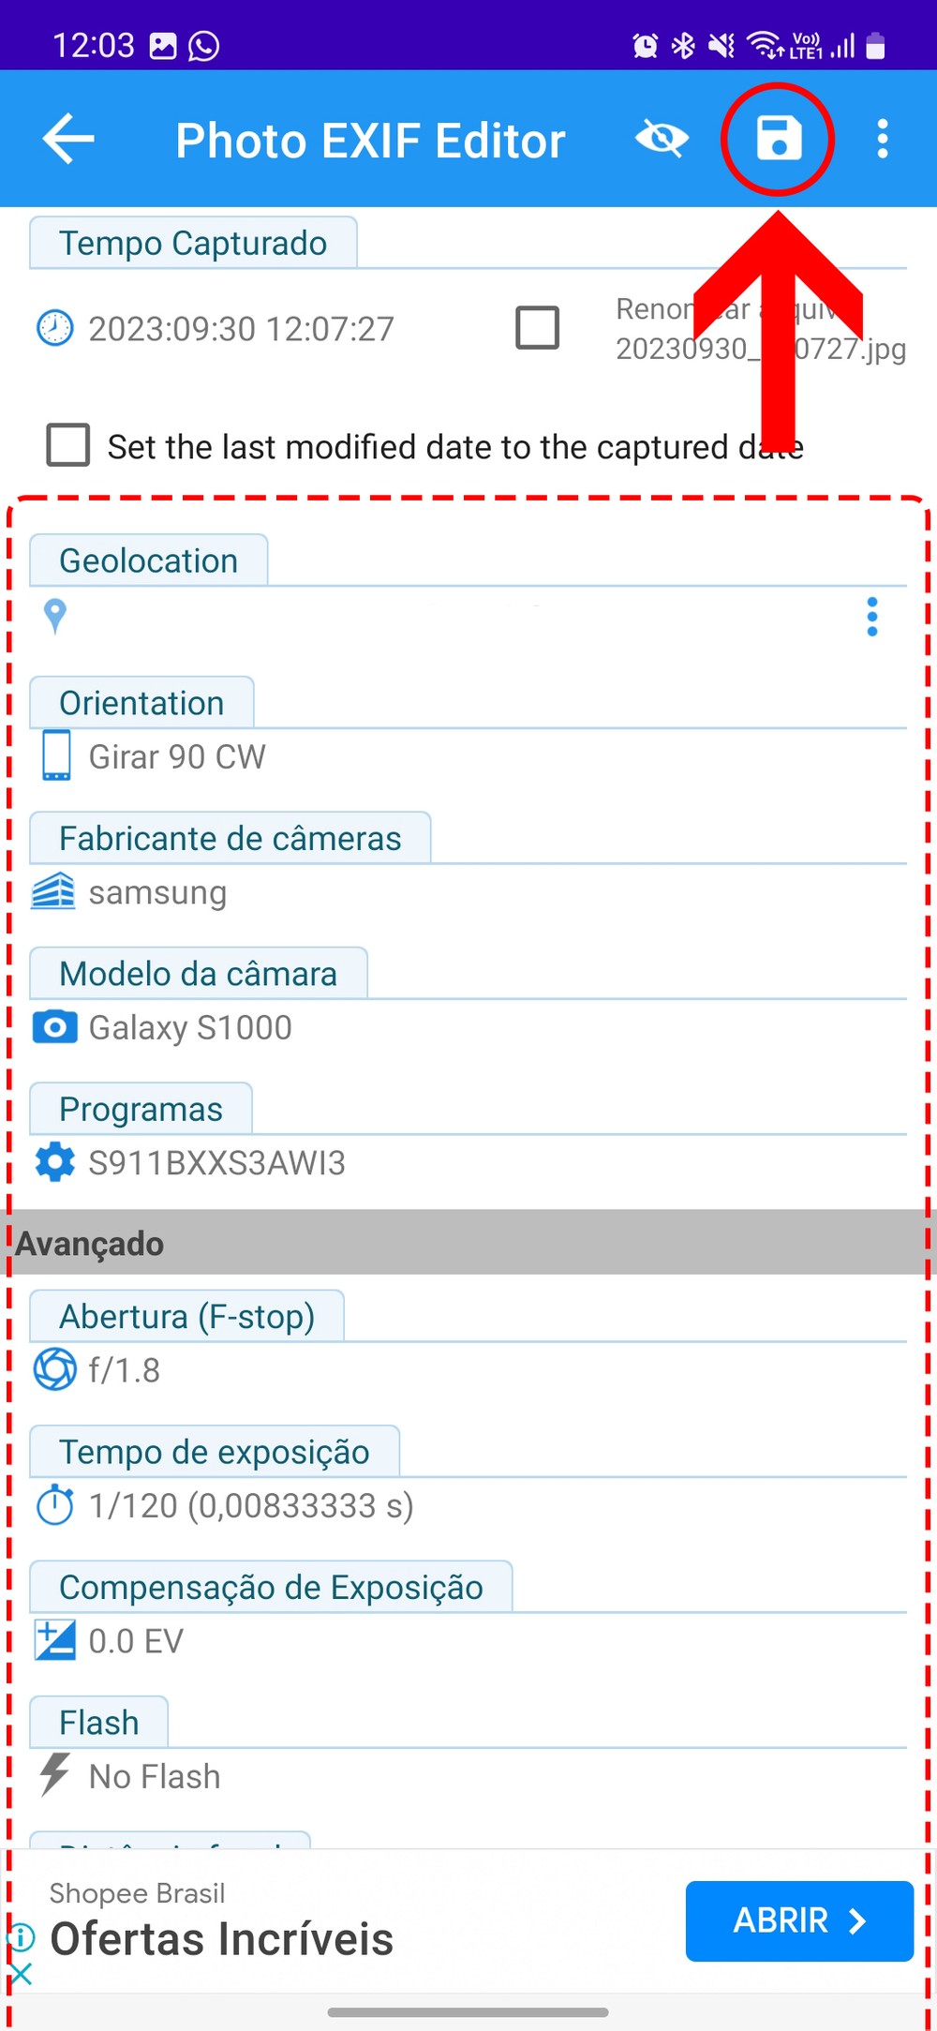This screenshot has height=2031, width=937.
Task: Collapse the Avançado section header
Action: click(468, 1243)
